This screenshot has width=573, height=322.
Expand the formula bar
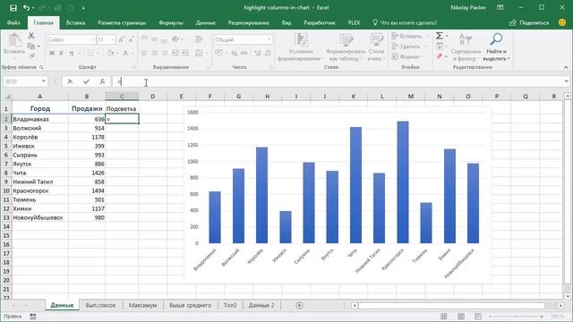point(566,81)
